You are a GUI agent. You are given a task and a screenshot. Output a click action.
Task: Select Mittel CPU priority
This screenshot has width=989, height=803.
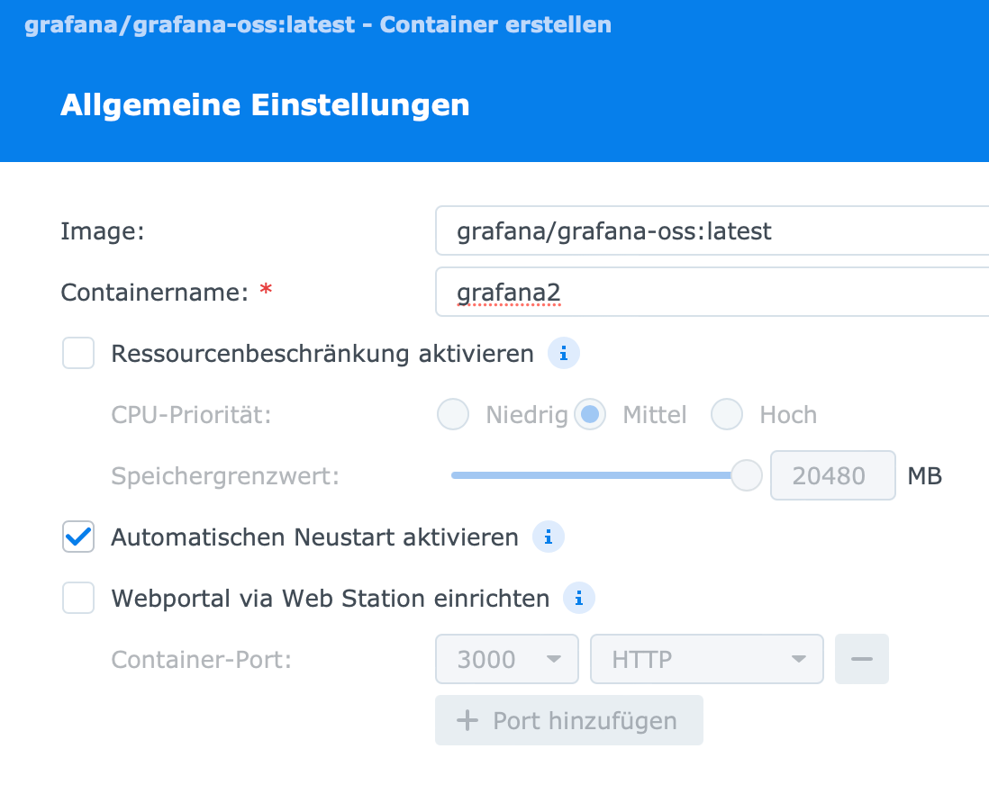click(x=590, y=414)
